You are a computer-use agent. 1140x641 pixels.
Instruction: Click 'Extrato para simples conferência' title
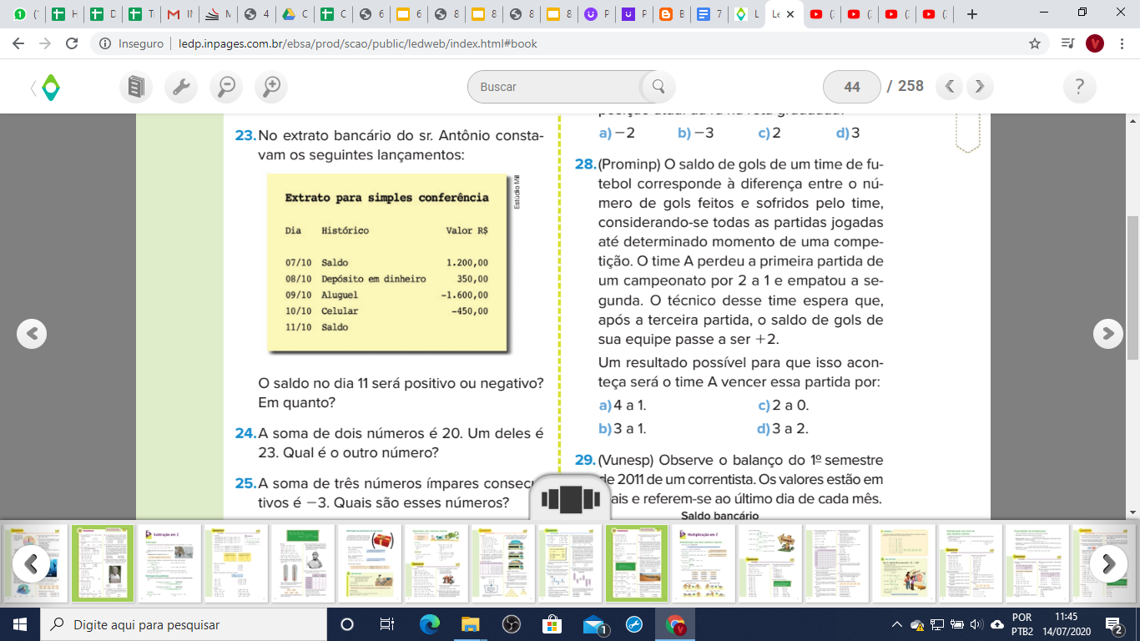click(x=387, y=198)
